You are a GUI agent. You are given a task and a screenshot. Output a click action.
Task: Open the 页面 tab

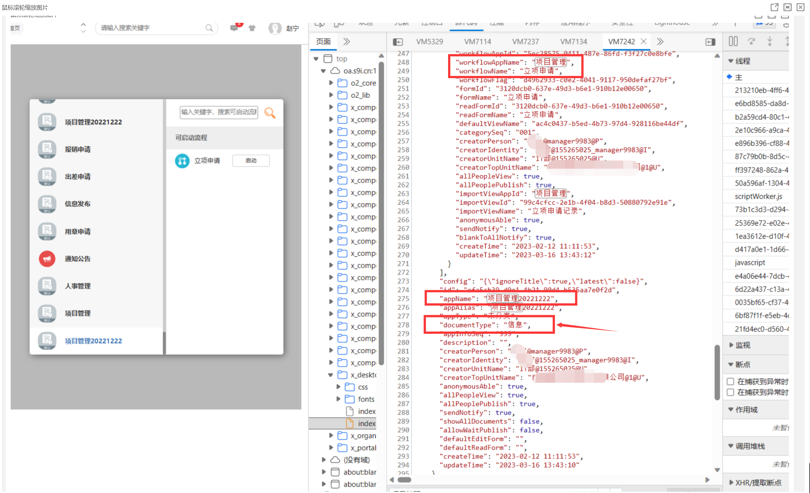323,41
